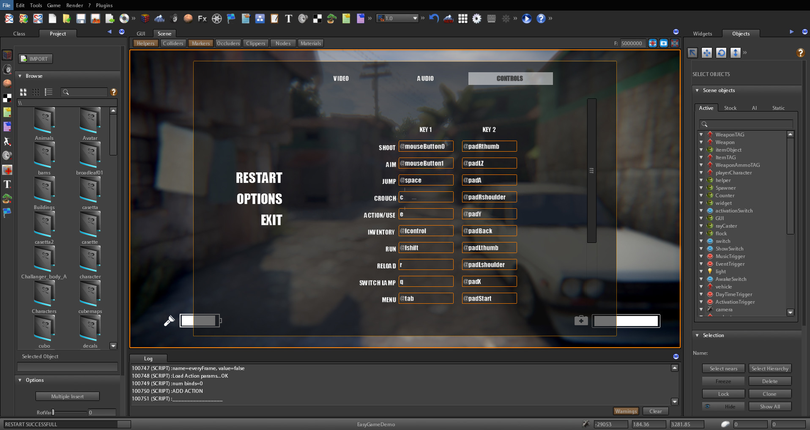
Task: Toggle visibility of the switch object
Action: click(x=709, y=241)
